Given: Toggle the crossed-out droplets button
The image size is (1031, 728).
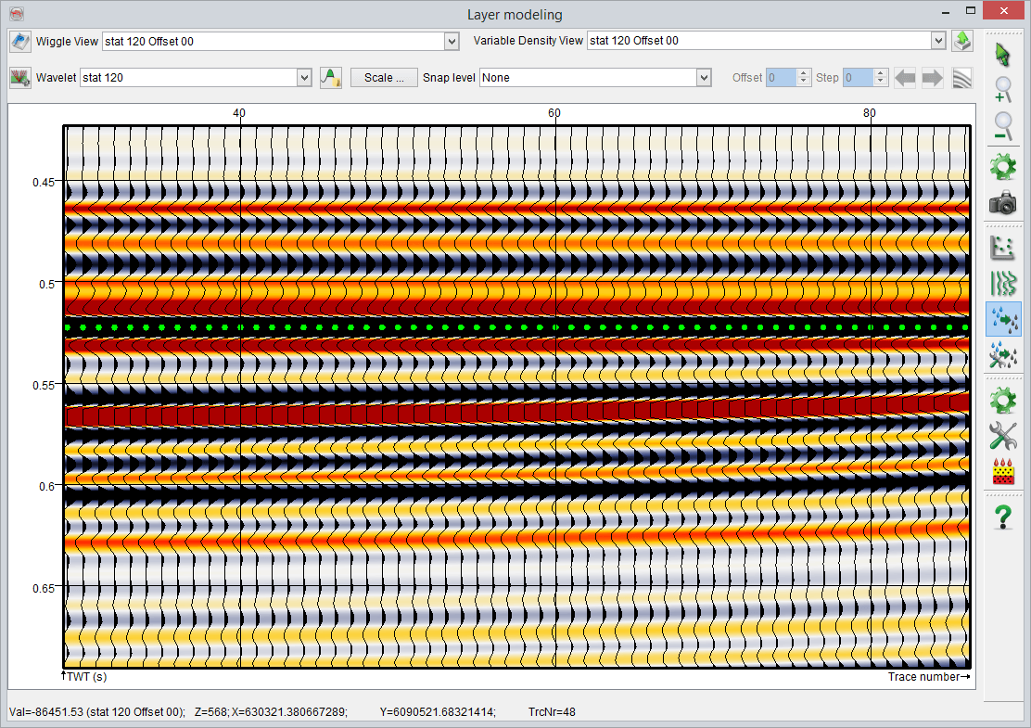Looking at the screenshot, I should [x=1002, y=355].
